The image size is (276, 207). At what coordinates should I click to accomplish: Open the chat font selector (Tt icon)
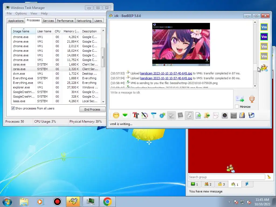point(136,115)
